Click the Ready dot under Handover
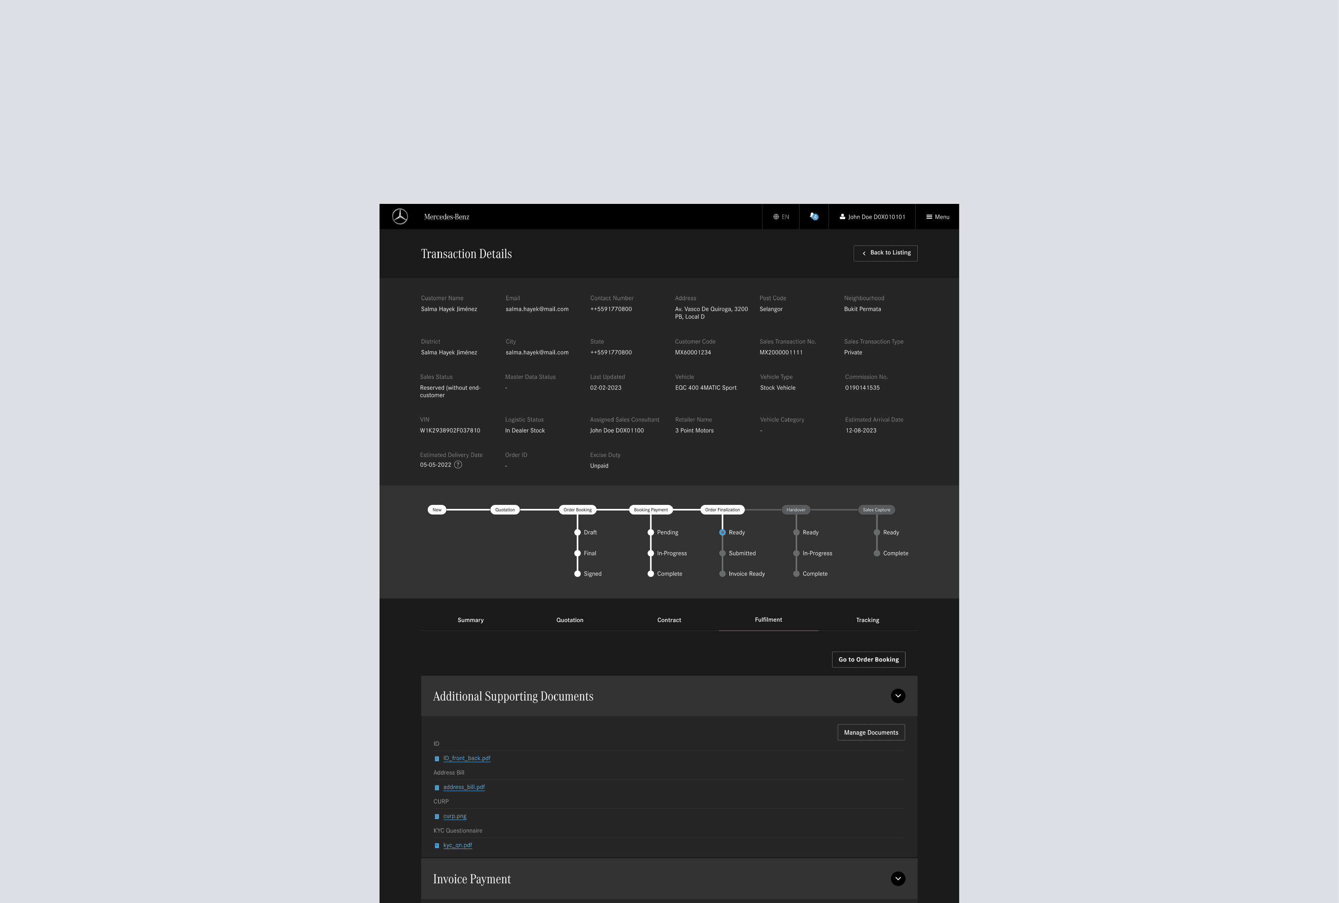 (x=796, y=533)
